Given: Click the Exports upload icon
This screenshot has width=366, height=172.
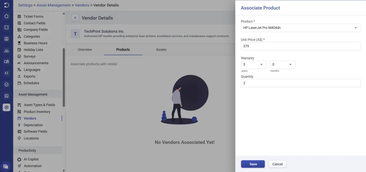Looking at the screenshot, I should click(x=19, y=76).
